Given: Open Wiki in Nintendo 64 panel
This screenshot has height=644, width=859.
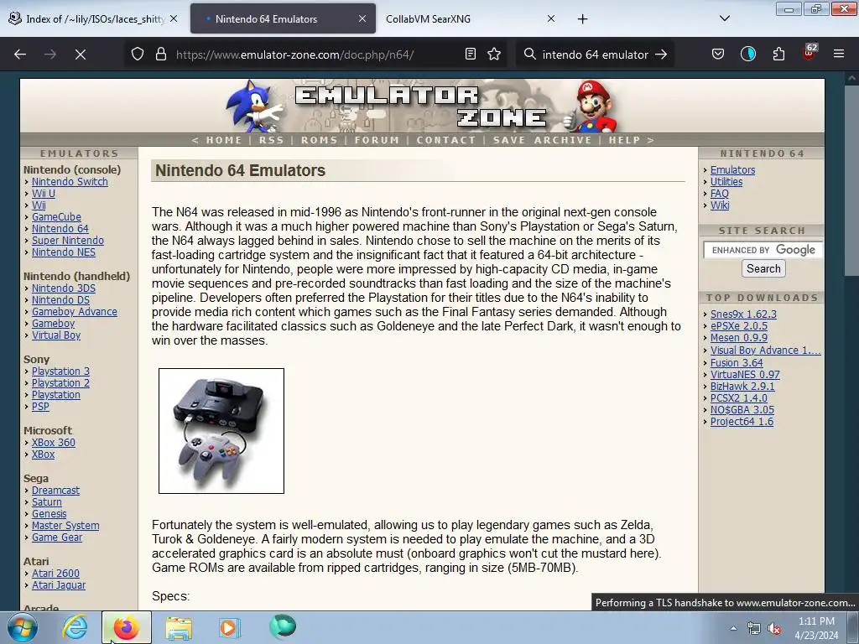Looking at the screenshot, I should 719,205.
